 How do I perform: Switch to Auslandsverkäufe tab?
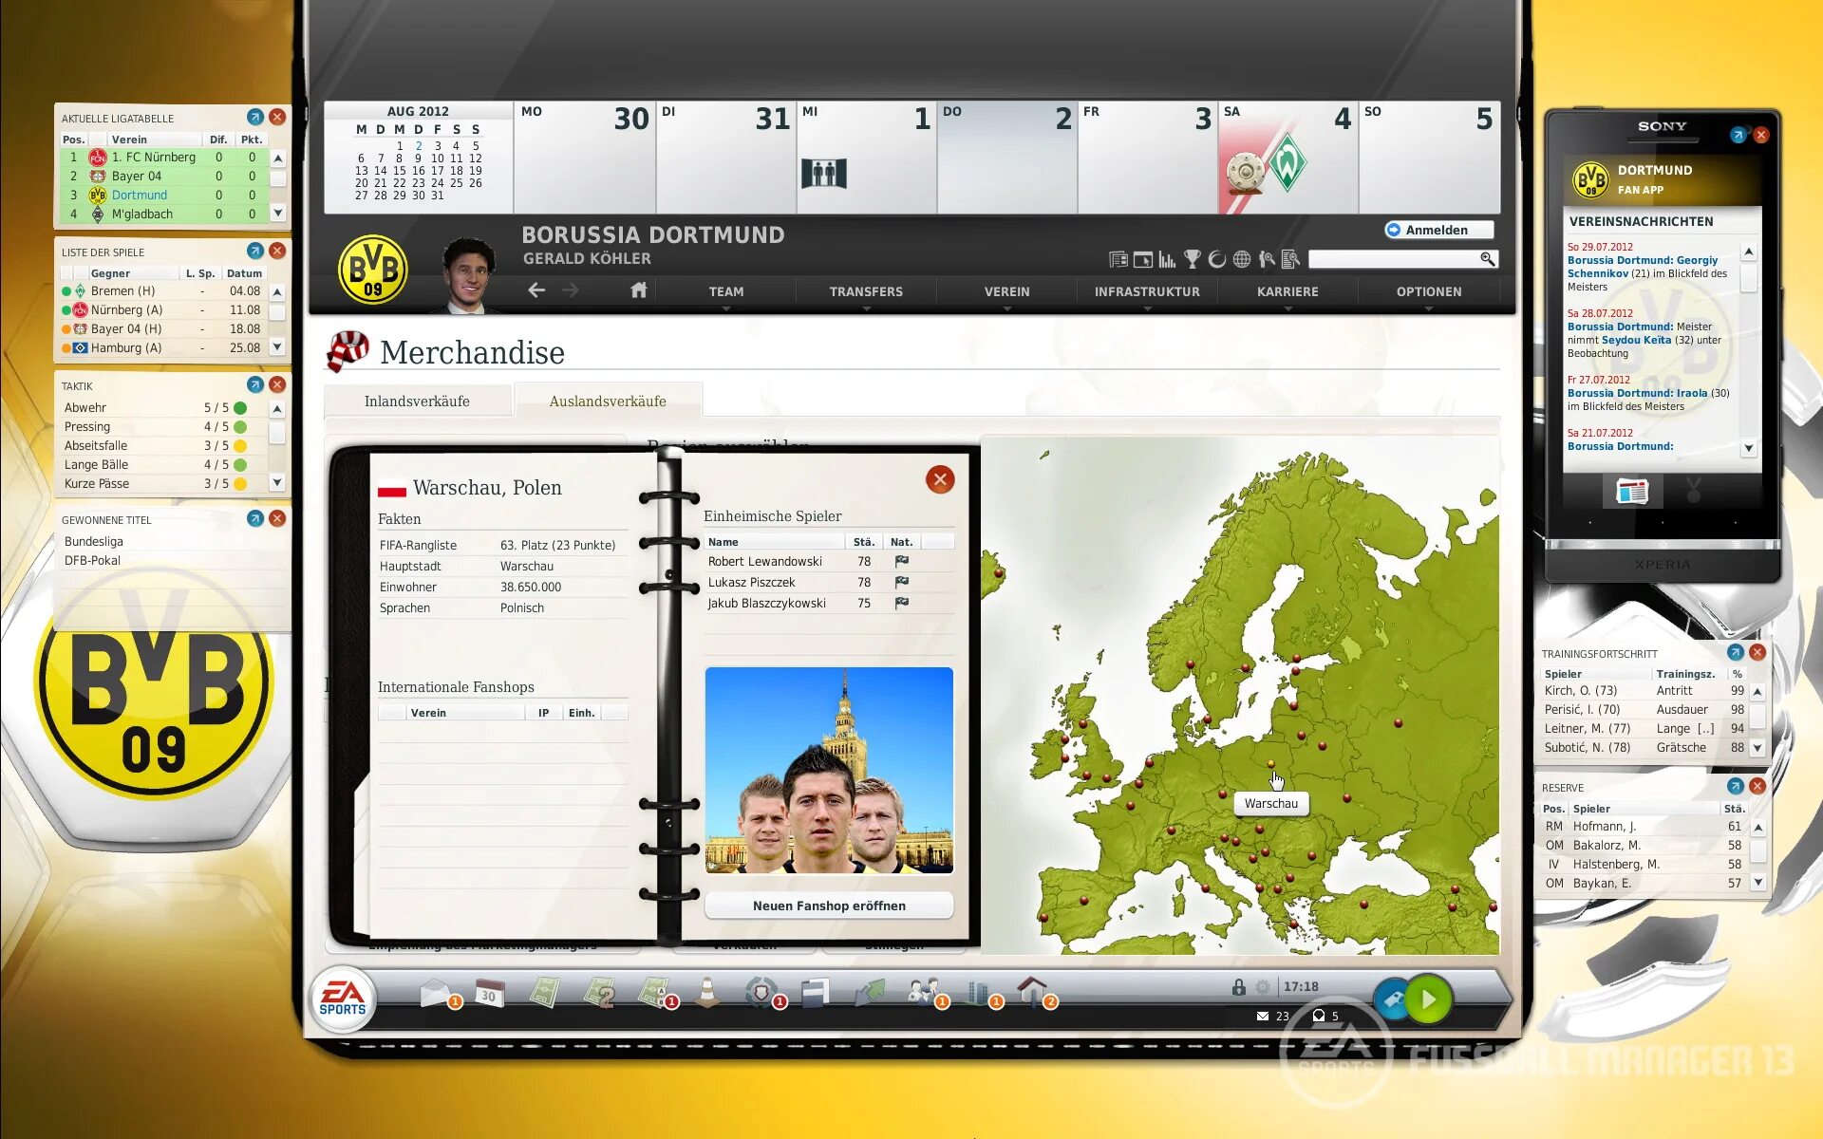tap(607, 401)
